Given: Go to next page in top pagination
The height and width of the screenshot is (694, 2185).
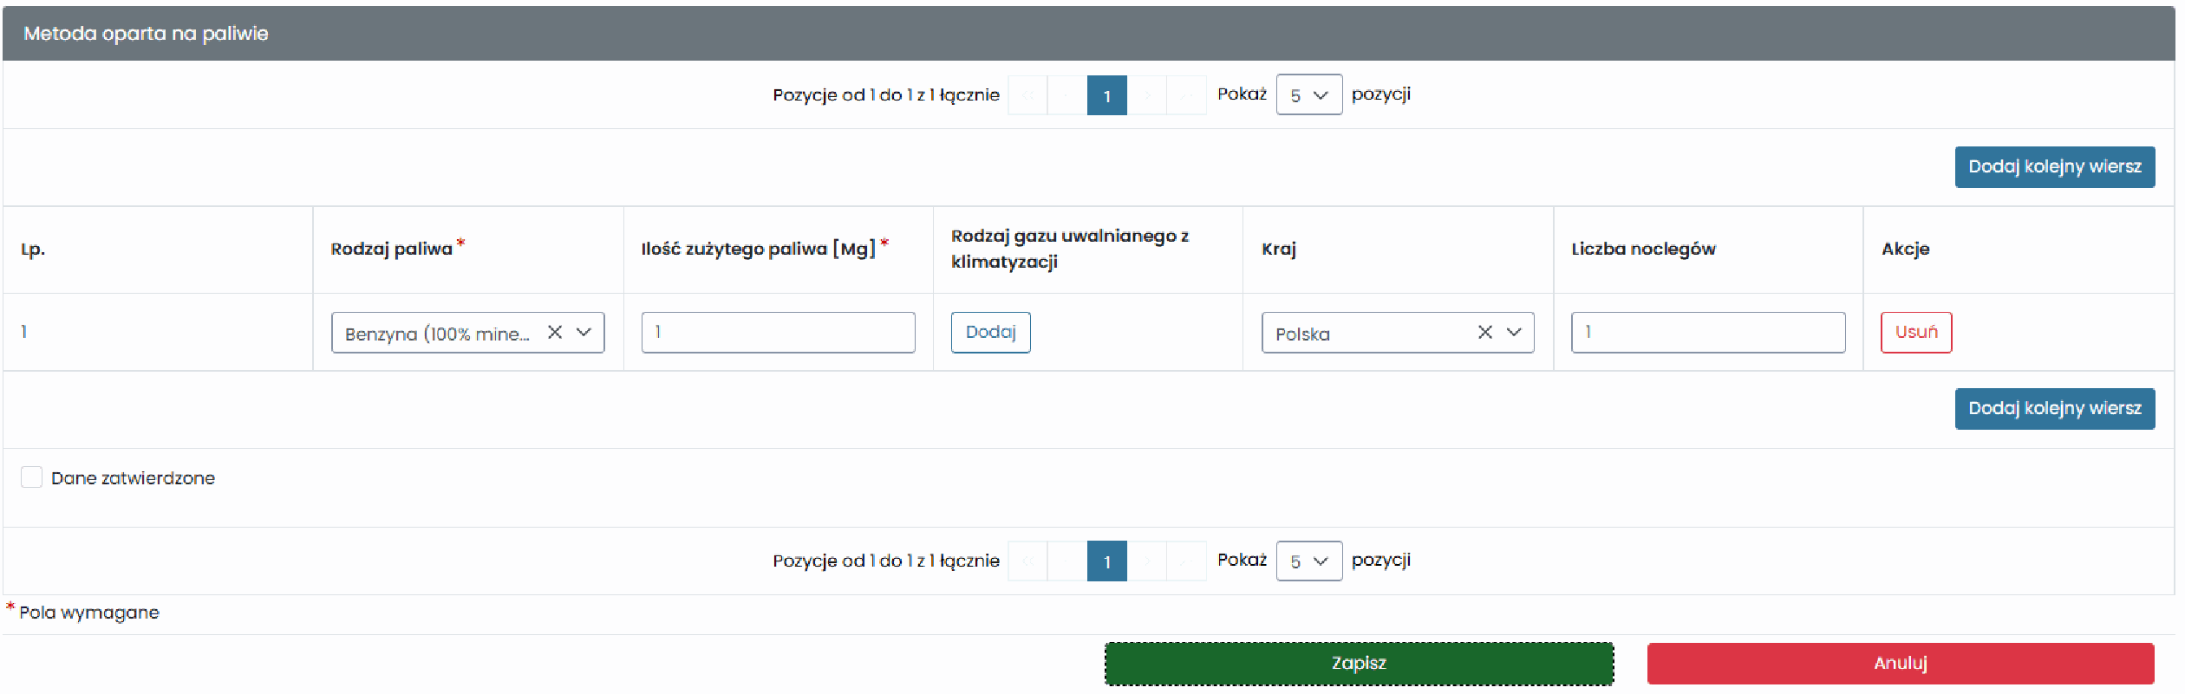Looking at the screenshot, I should 1147,95.
